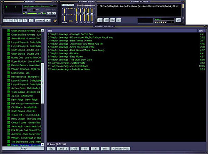The height and width of the screenshot is (154, 208).
Task: Toggle Shuffle mode
Action: (x=40, y=20)
